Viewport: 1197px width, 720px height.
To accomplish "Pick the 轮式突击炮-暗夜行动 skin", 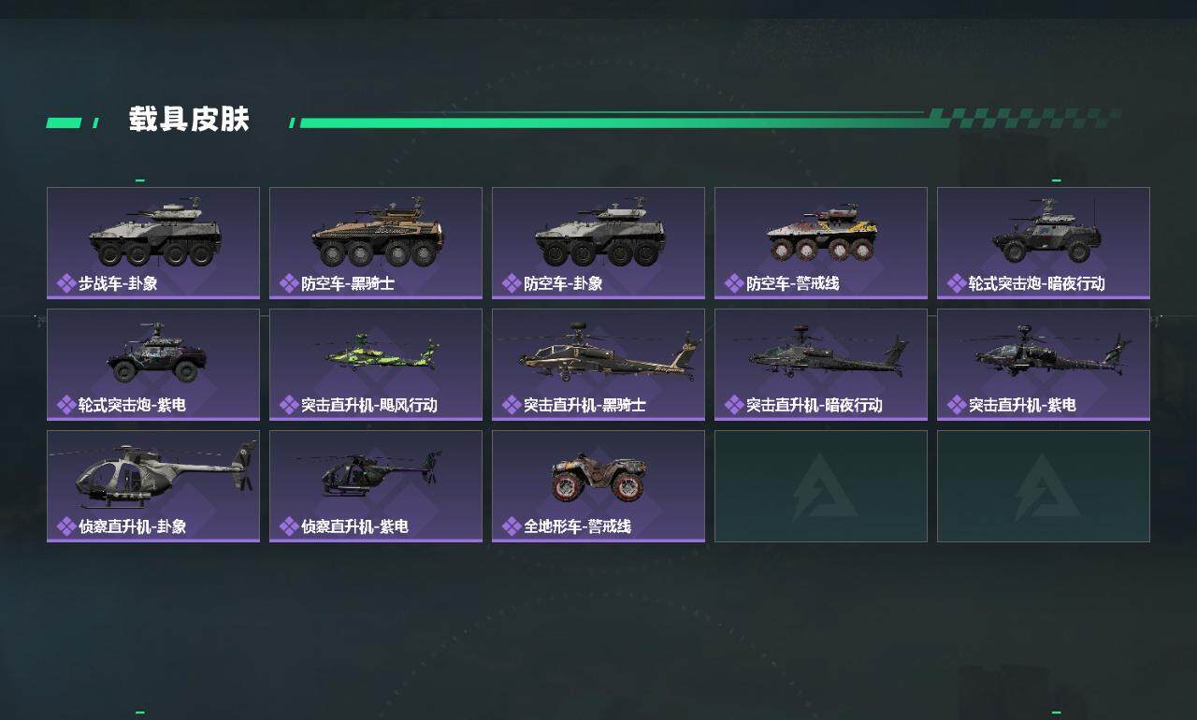I will click(x=1044, y=243).
